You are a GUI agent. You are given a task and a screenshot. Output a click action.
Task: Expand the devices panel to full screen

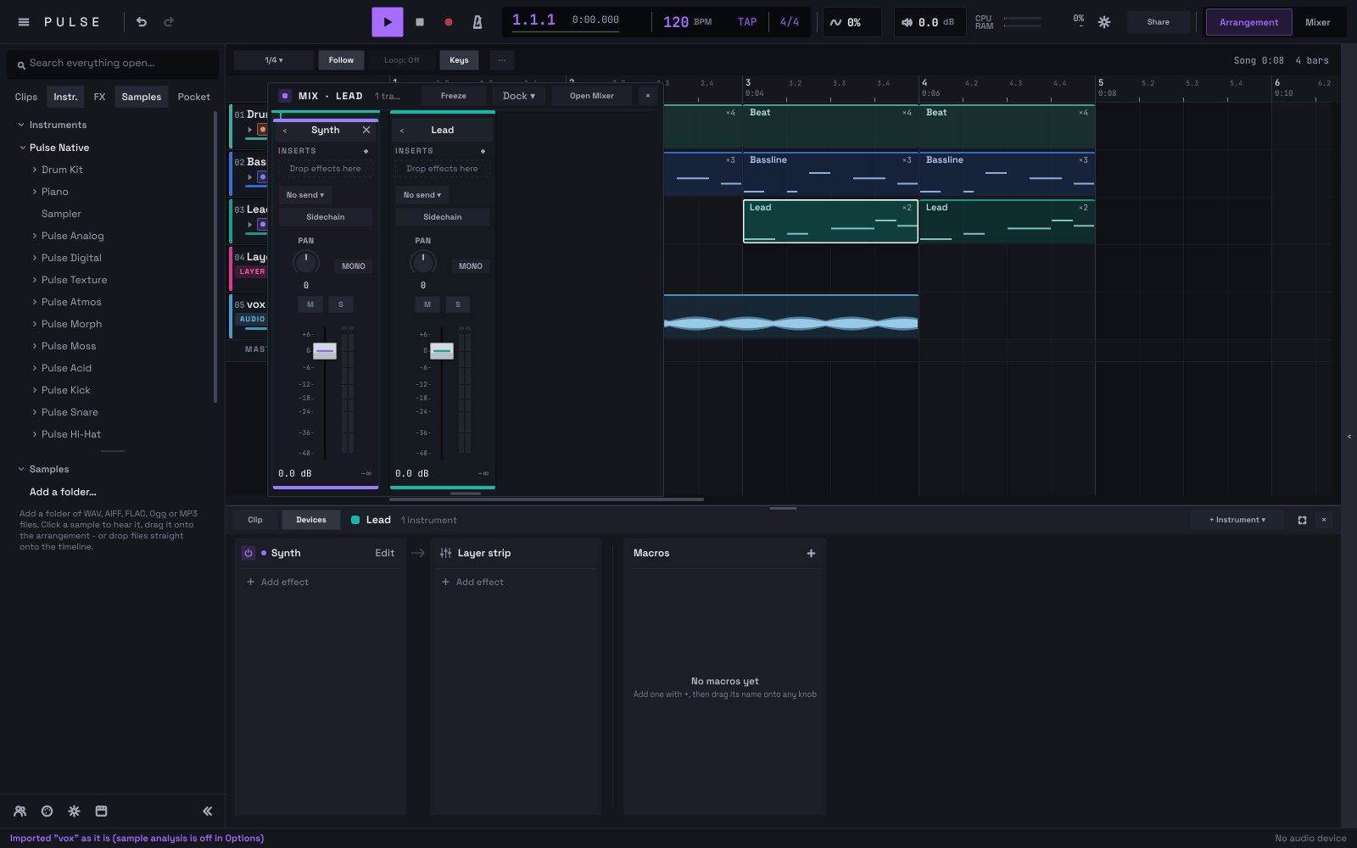tap(1302, 520)
